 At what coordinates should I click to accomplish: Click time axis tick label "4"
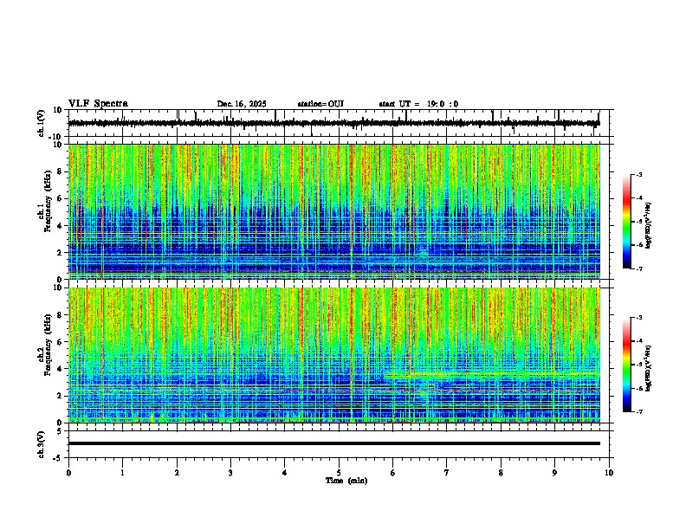pyautogui.click(x=285, y=473)
